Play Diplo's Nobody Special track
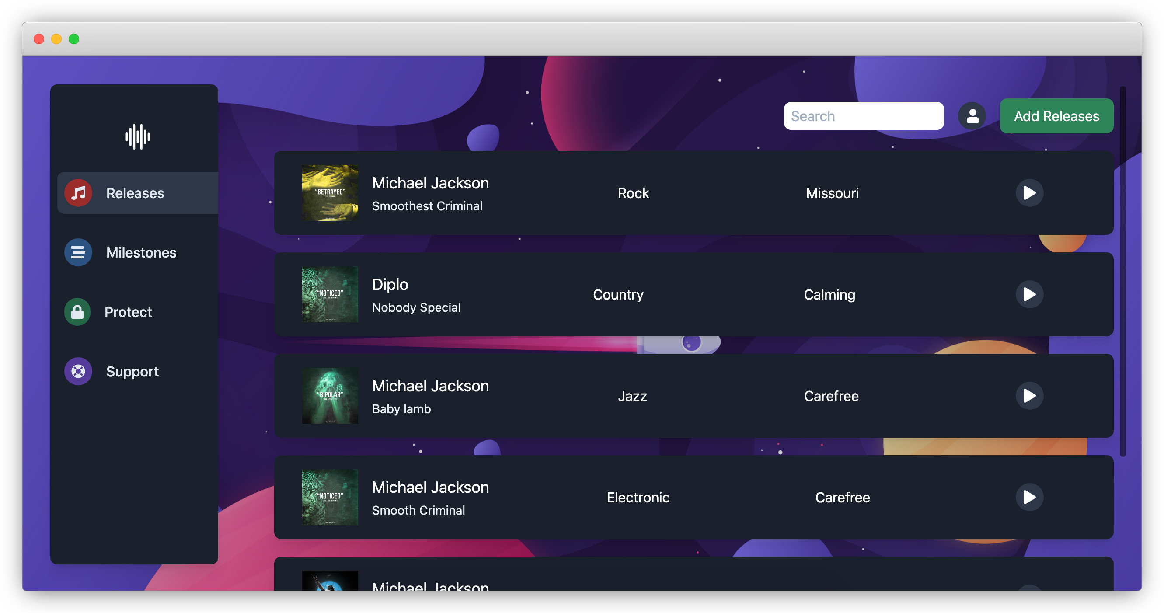The width and height of the screenshot is (1164, 613). point(1029,295)
